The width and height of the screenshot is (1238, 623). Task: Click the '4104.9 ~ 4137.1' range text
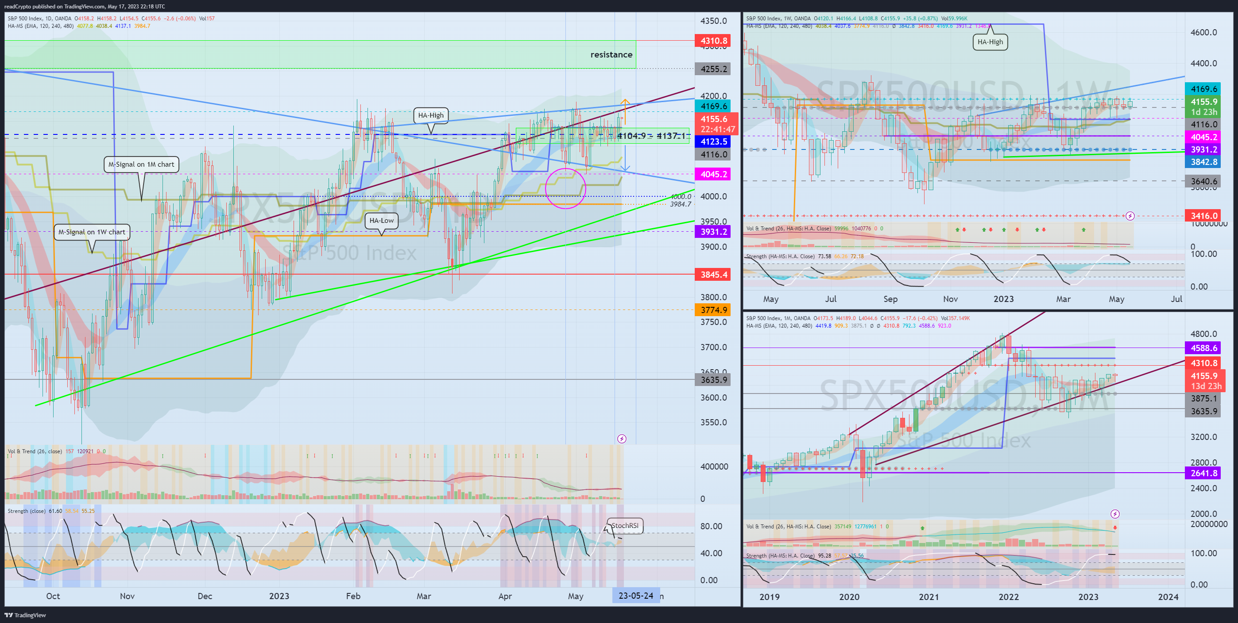[x=651, y=136]
